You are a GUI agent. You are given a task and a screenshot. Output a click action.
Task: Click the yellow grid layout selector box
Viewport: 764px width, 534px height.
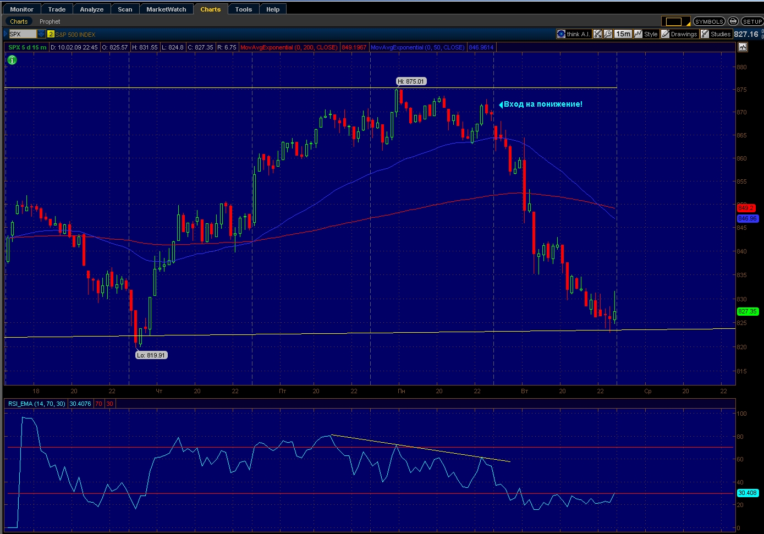point(674,21)
